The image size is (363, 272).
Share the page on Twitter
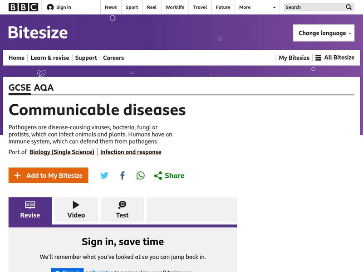coord(104,175)
